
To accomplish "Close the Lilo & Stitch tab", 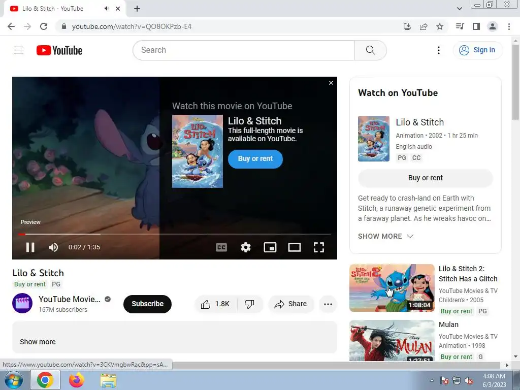I will coord(118,9).
